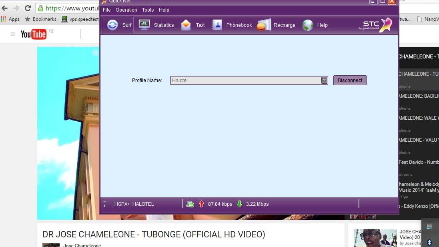Image resolution: width=439 pixels, height=247 pixels.
Task: Open suggested JOSE CHAMELEONE video thumbnail
Action: [375, 238]
